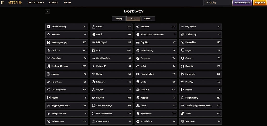Select the Amatic logo icon
267x126 pixels.
pos(93,27)
